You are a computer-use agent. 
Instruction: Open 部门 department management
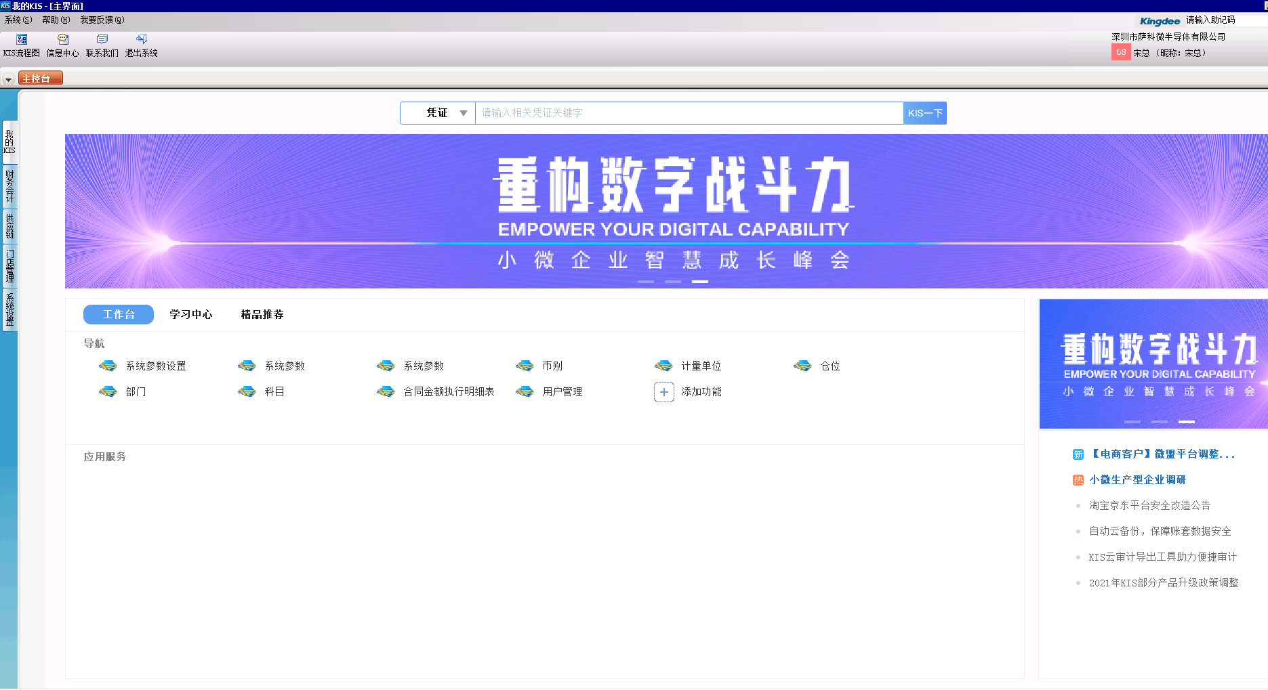click(x=136, y=391)
